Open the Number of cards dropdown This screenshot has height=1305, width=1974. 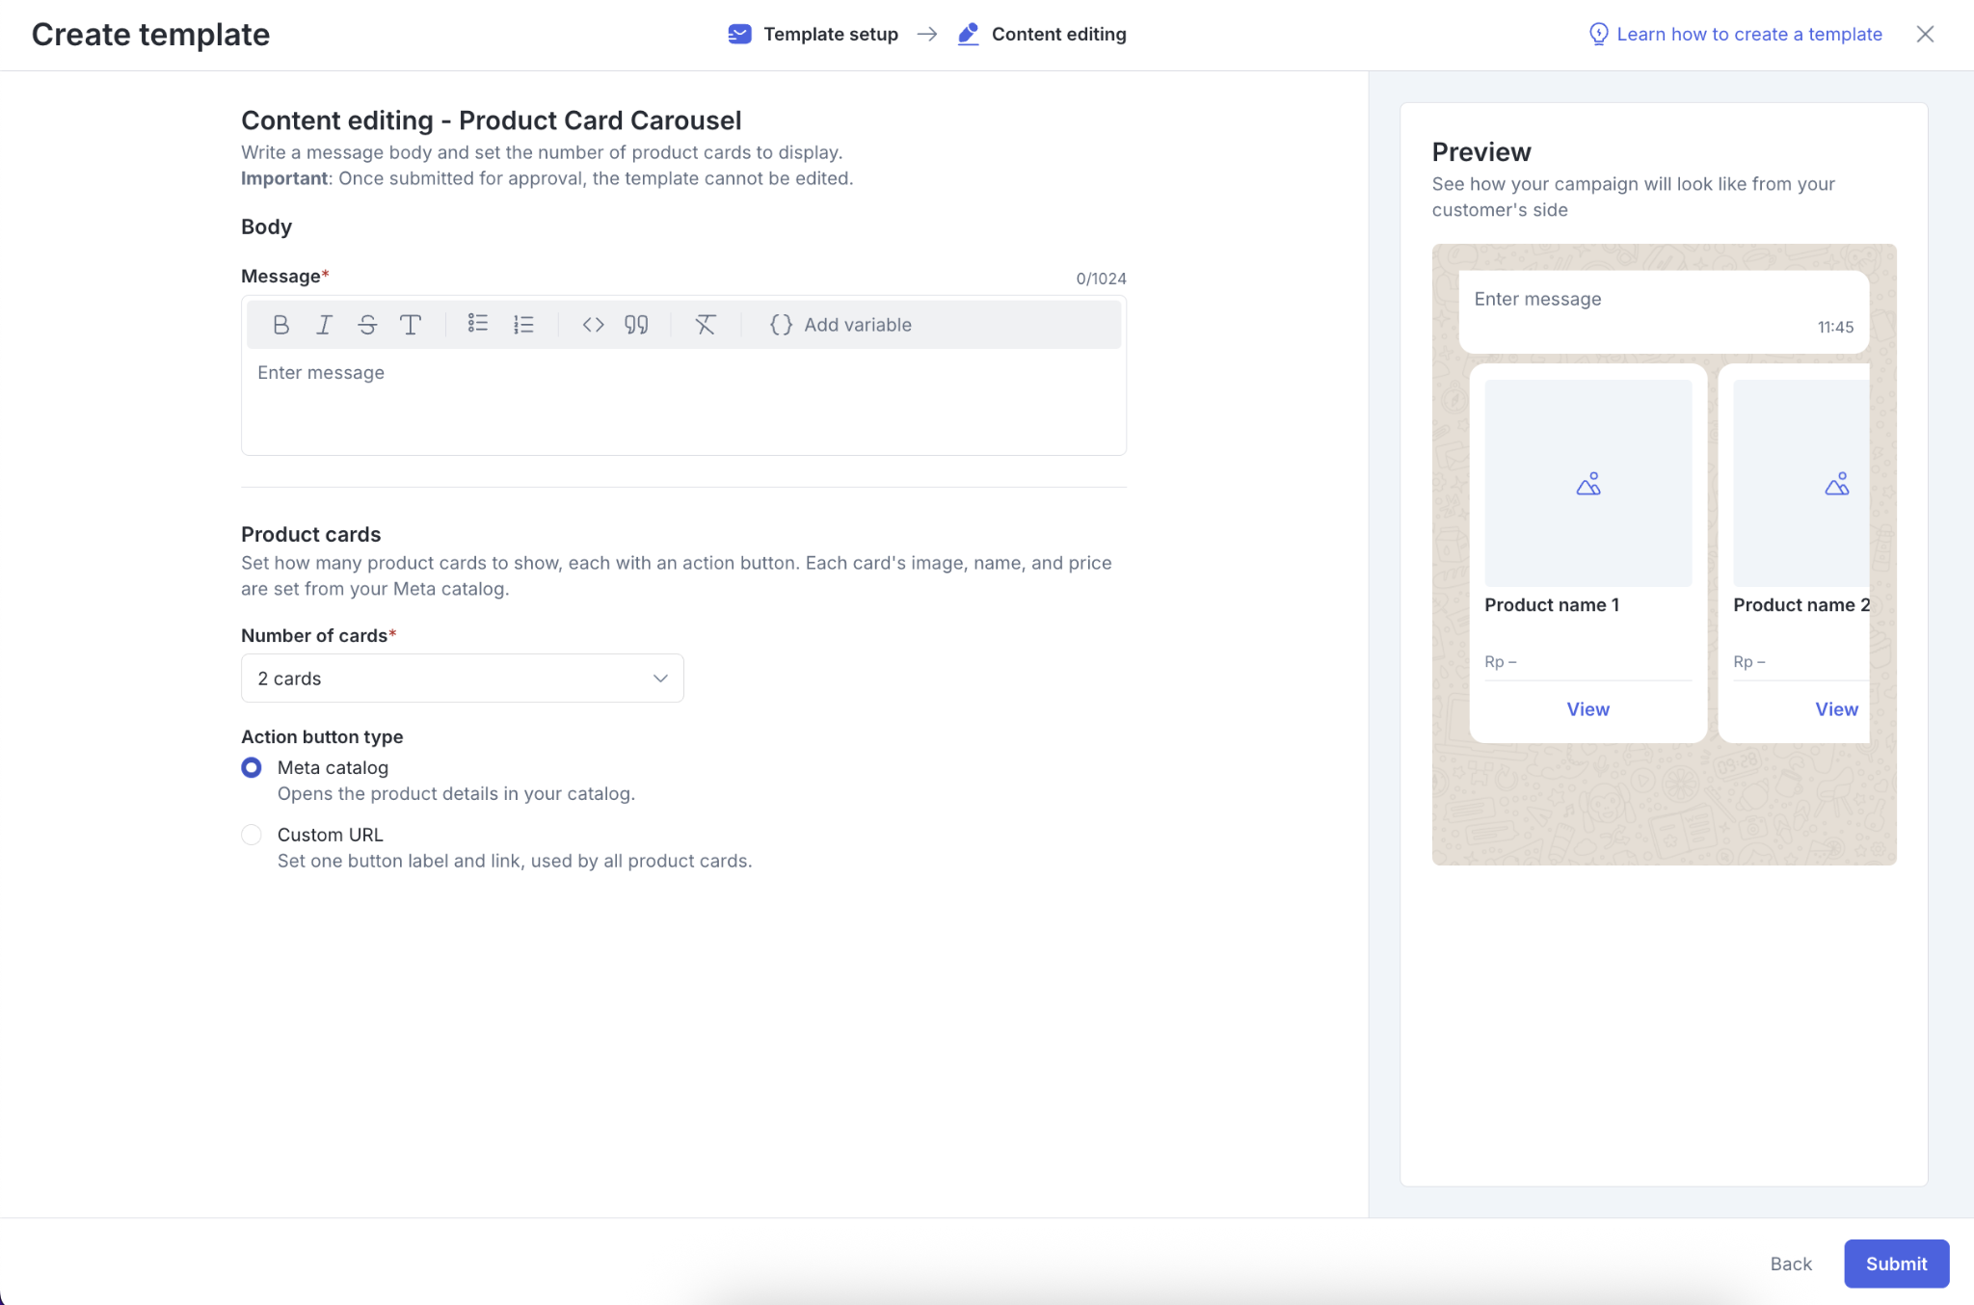click(462, 679)
